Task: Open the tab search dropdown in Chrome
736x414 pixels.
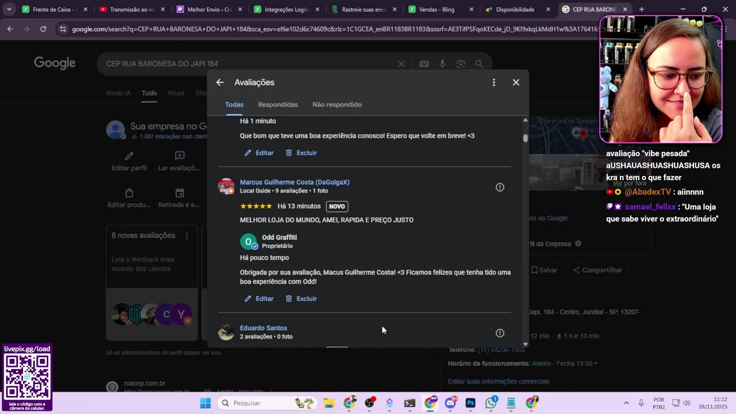Action: [9, 9]
